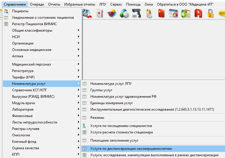Viewport: 225px width, 158px height.
Task: Open the schedule calendar with clock icon
Action: (x=174, y=14)
